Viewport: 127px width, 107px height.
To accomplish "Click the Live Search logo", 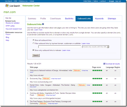I will 13,6.
